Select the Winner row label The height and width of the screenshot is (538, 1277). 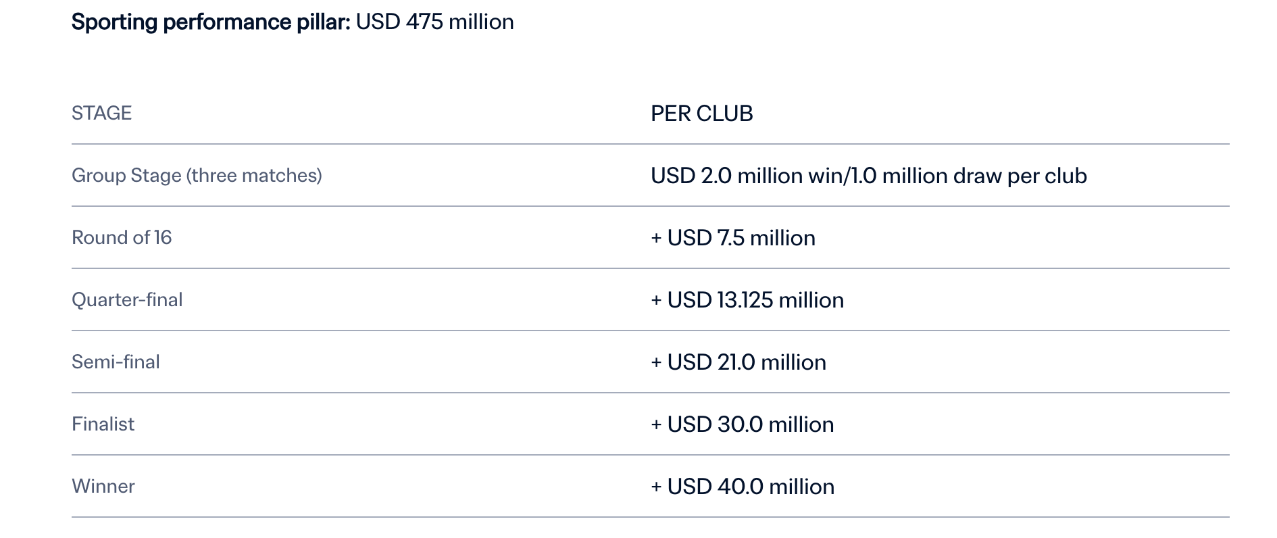tap(103, 486)
